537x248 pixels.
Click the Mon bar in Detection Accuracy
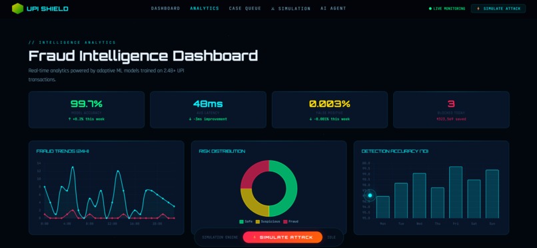click(383, 207)
